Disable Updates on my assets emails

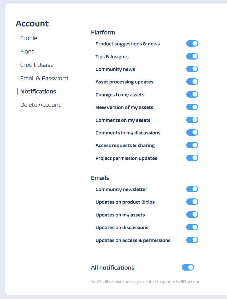(x=192, y=215)
